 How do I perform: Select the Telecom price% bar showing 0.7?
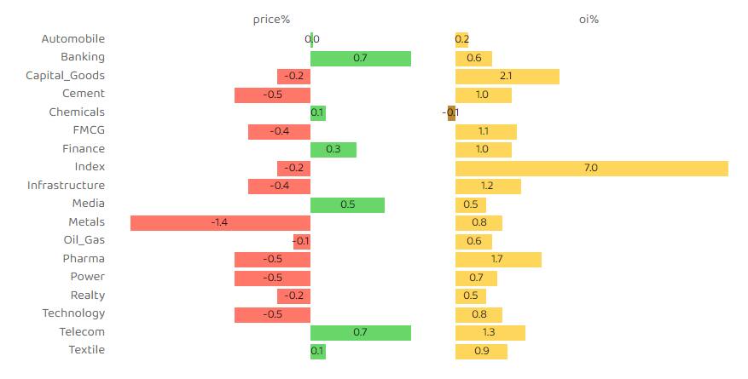coord(360,332)
